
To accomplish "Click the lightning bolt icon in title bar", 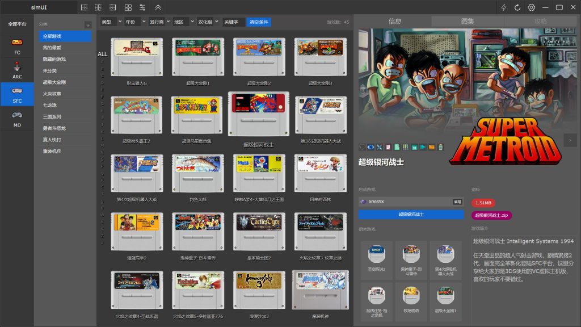I will (x=503, y=7).
